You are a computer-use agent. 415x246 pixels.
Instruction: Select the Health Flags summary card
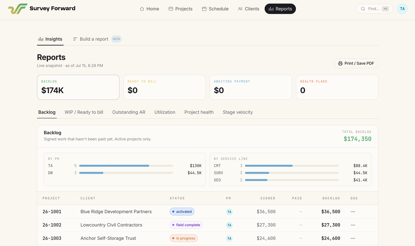[x=337, y=87]
